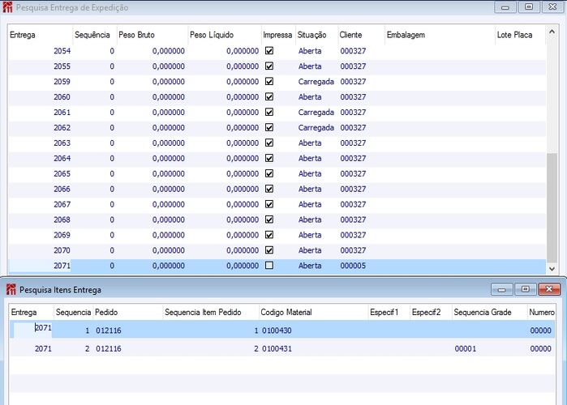The image size is (567, 405).
Task: Toggle Impressa checkbox for entrega 2060
Action: pos(269,96)
